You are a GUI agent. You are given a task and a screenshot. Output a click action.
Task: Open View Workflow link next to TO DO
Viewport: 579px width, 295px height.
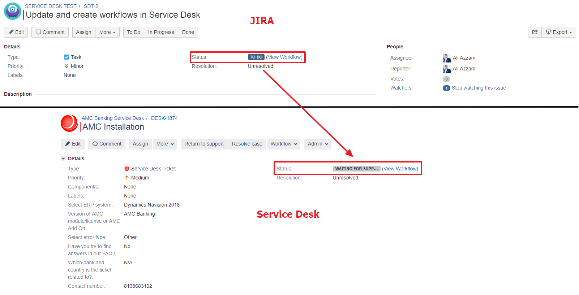(284, 57)
